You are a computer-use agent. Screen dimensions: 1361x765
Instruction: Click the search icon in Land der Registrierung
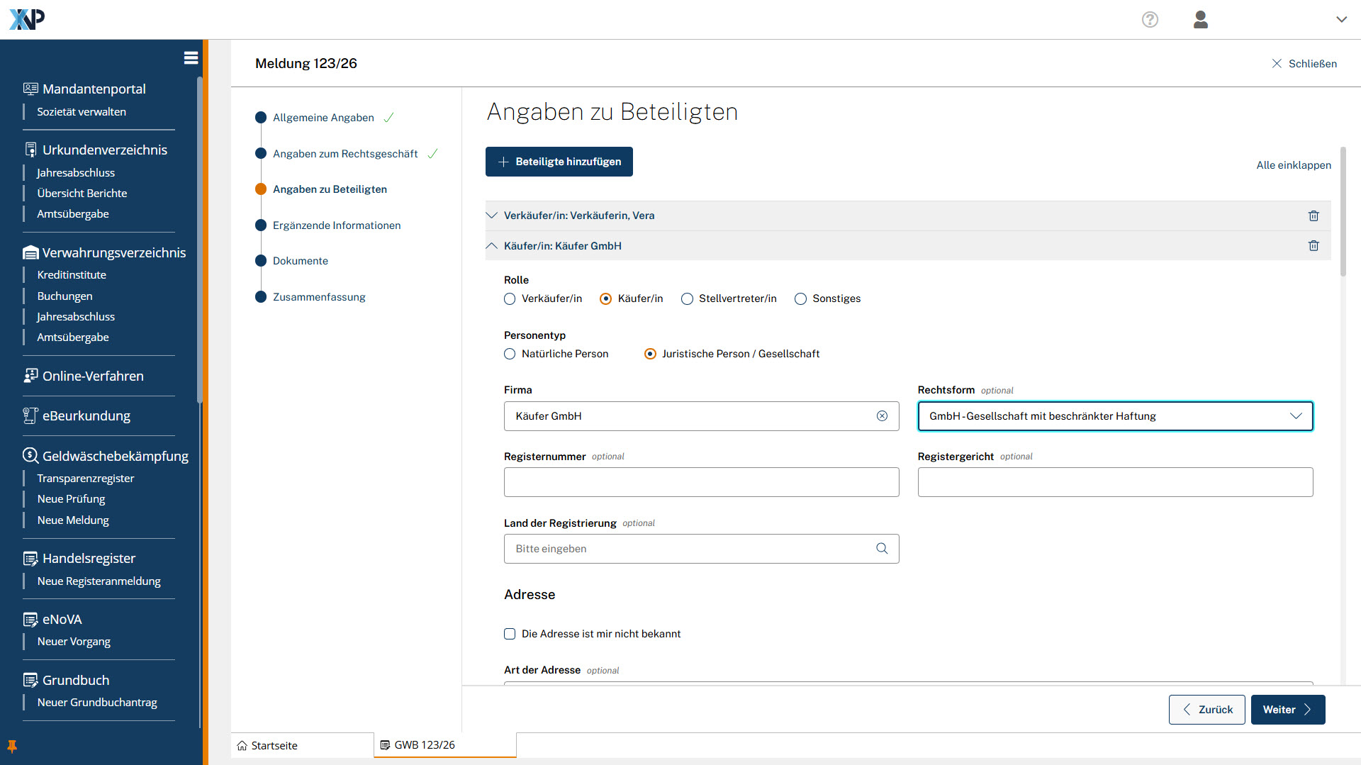pos(882,549)
